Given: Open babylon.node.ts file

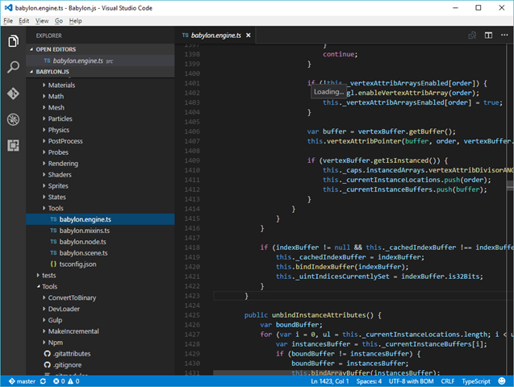Looking at the screenshot, I should 100,242.
